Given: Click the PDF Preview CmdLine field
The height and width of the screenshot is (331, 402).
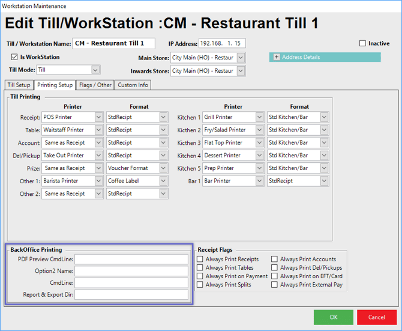Looking at the screenshot, I should coord(131,260).
